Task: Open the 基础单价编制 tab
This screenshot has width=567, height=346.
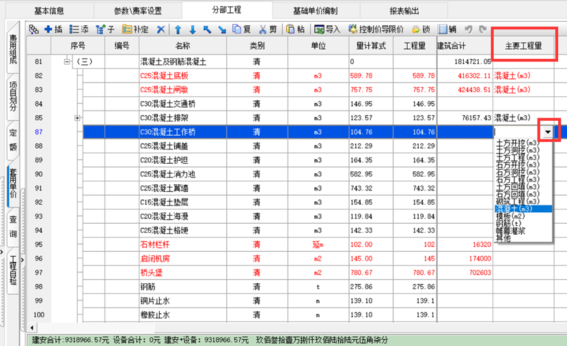Action: (316, 11)
